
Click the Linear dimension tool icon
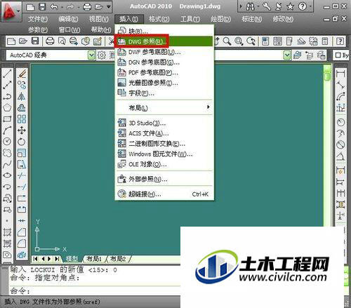point(340,74)
